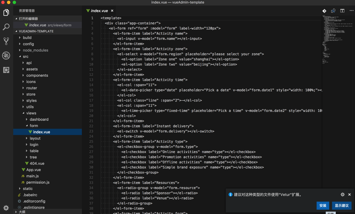Click the Vue icon on the editor tab
Image resolution: width=355 pixels, height=214 pixels.
[x=88, y=11]
